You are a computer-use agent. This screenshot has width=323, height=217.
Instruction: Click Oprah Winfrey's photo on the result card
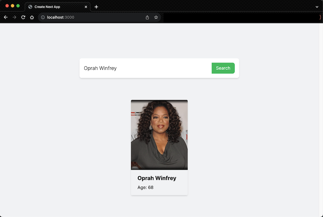[159, 135]
